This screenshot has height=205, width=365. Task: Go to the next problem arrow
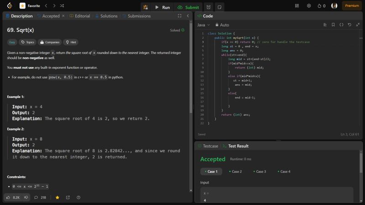(54, 6)
